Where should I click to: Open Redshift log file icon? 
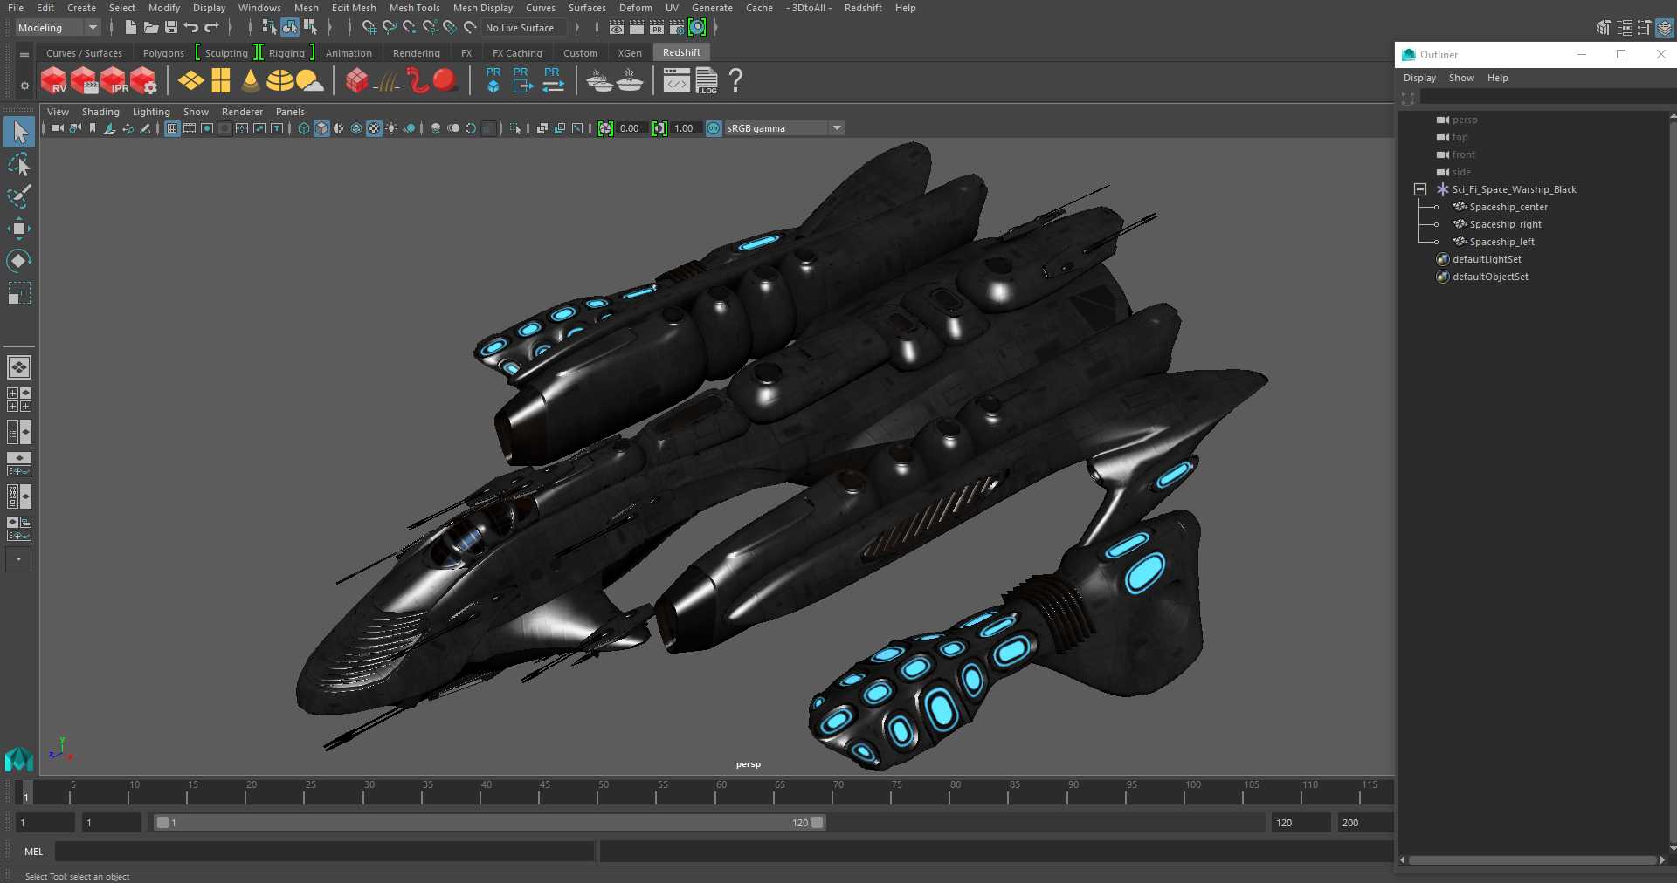(x=707, y=81)
